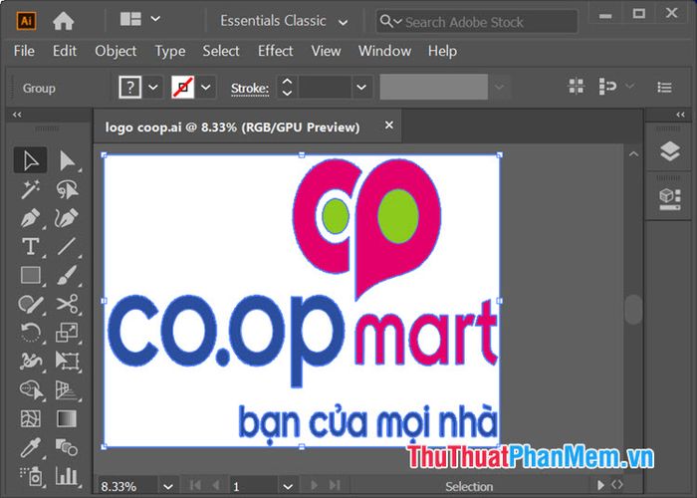The image size is (697, 498).
Task: Choose the Lasso tool
Action: (x=67, y=190)
